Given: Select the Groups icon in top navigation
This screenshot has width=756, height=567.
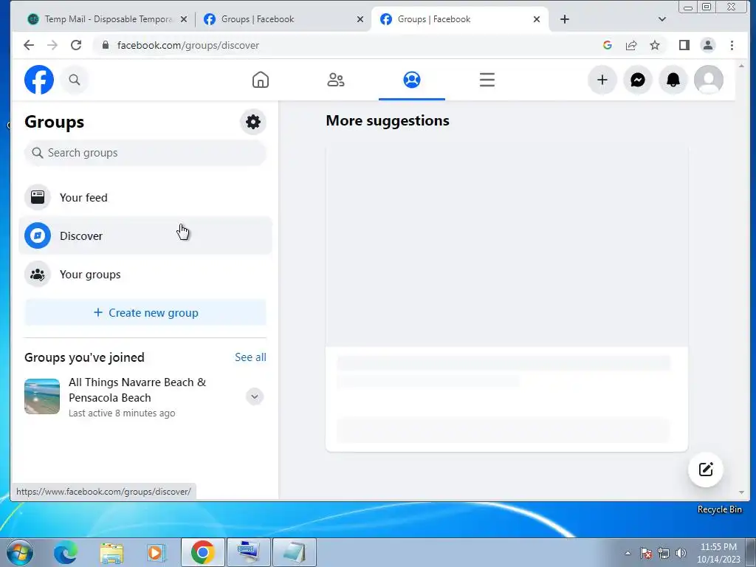Looking at the screenshot, I should pos(412,80).
